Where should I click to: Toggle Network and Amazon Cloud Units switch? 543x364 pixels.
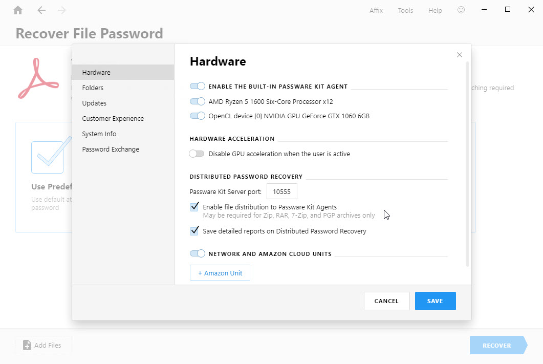click(x=197, y=253)
